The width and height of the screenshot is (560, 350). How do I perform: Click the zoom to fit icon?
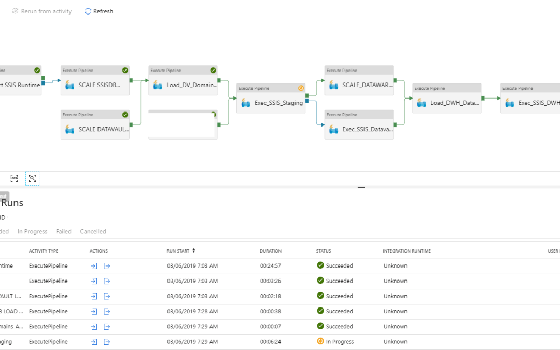pyautogui.click(x=33, y=178)
